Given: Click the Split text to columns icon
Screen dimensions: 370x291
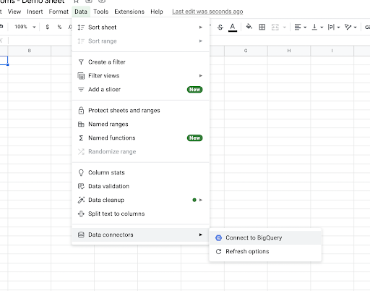Looking at the screenshot, I should [81, 214].
